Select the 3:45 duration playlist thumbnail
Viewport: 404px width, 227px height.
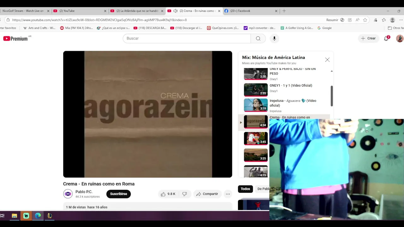(256, 138)
